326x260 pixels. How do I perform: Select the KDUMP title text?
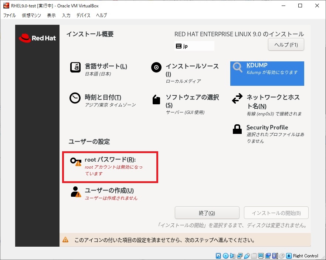[257, 65]
